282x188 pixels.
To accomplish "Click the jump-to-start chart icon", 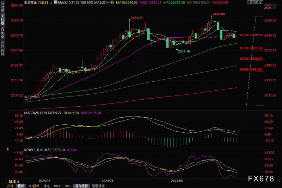I will point(253,2).
